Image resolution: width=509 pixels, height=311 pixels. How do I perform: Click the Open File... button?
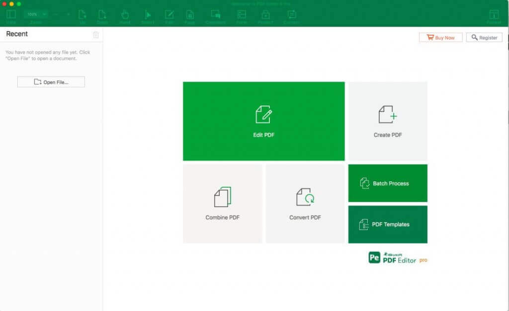[51, 82]
